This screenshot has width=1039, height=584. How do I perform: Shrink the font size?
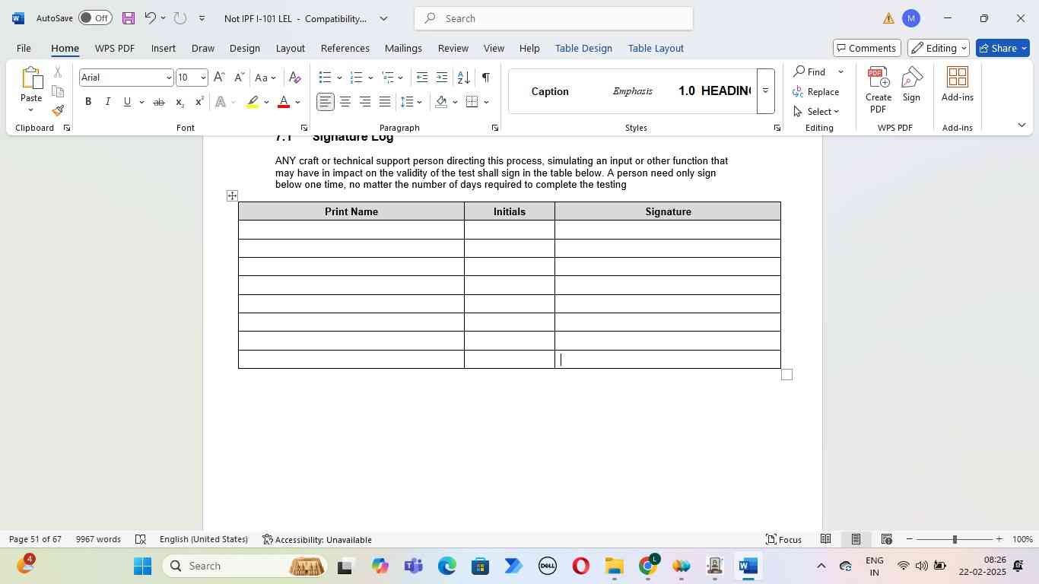(x=238, y=78)
